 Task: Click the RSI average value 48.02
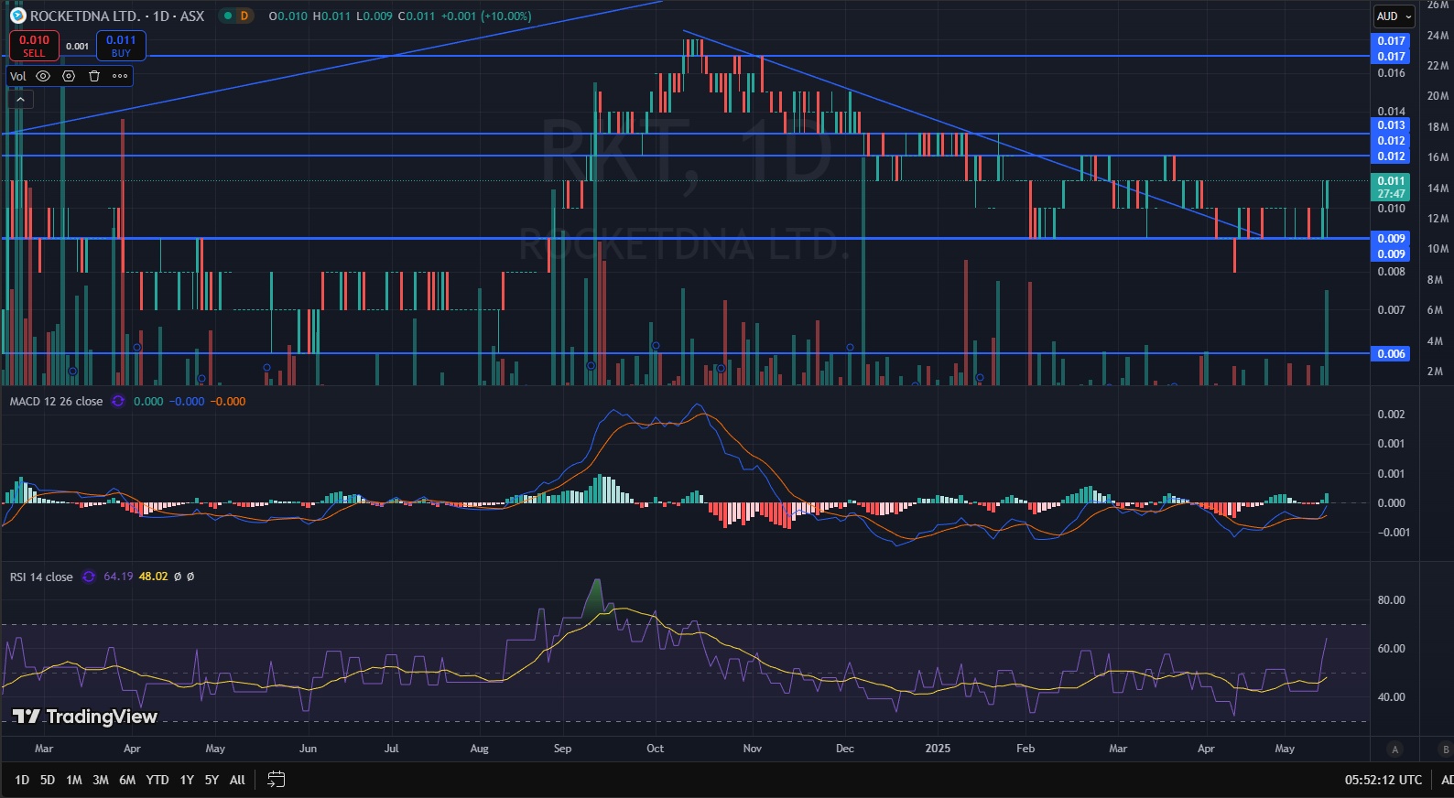154,577
